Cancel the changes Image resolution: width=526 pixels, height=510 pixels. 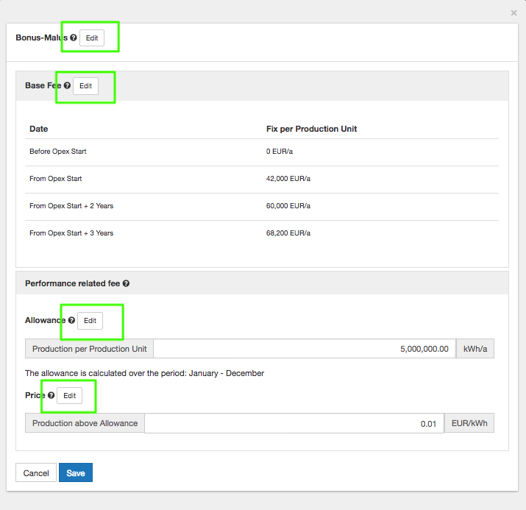pos(36,473)
